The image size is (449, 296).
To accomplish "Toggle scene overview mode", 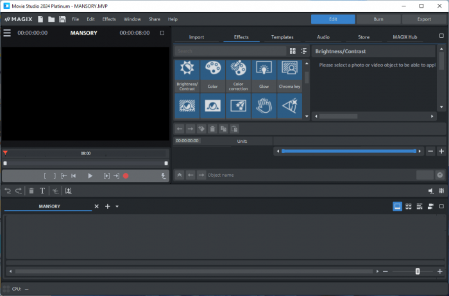I will coord(409,206).
